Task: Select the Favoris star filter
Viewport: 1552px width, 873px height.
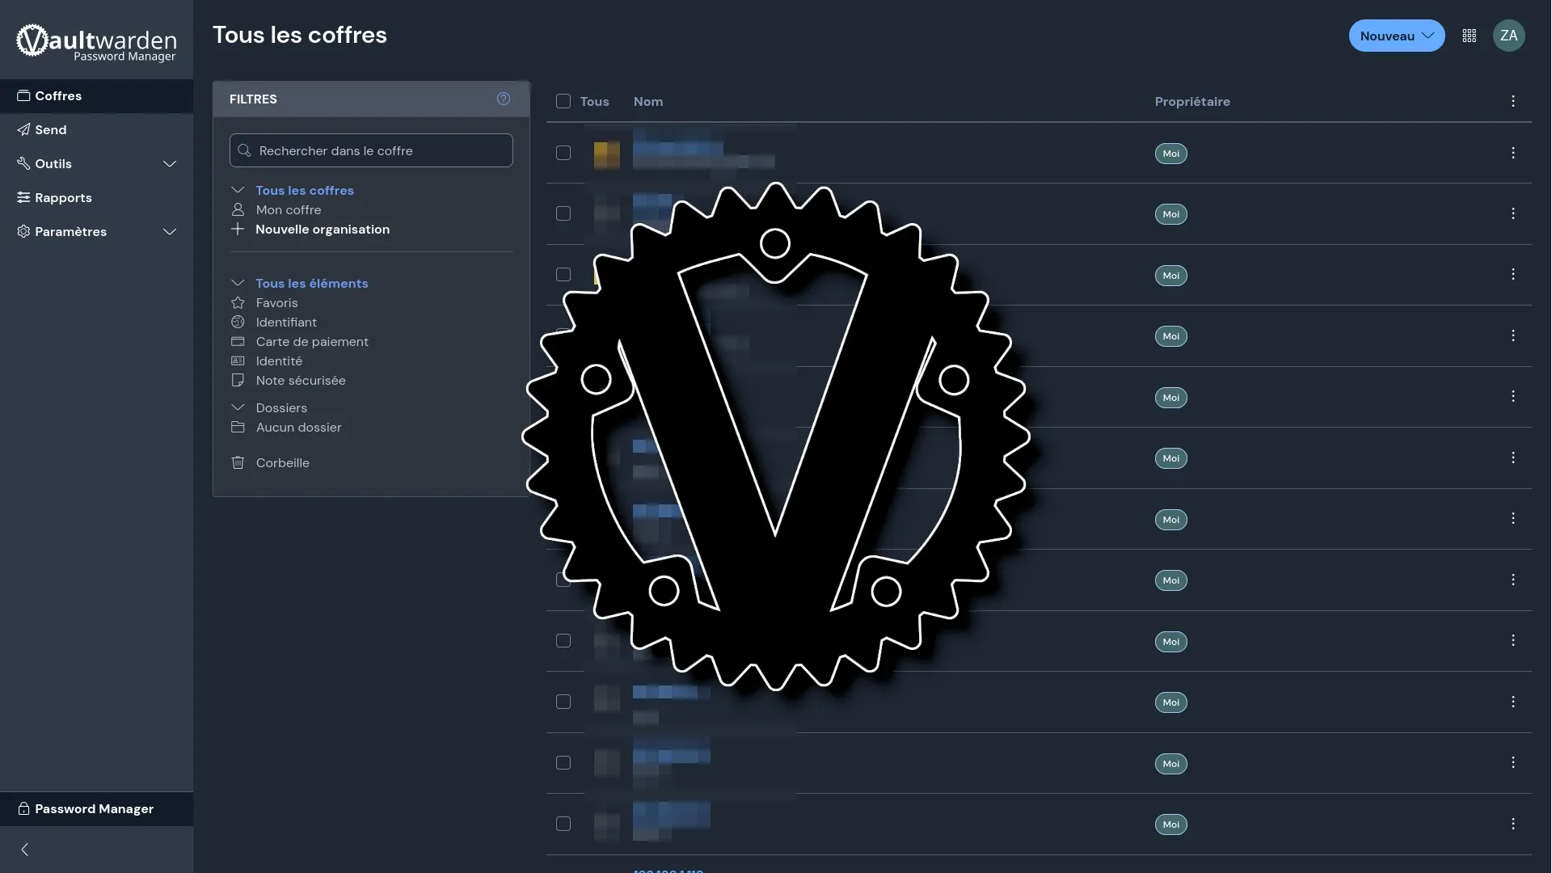Action: [x=238, y=303]
